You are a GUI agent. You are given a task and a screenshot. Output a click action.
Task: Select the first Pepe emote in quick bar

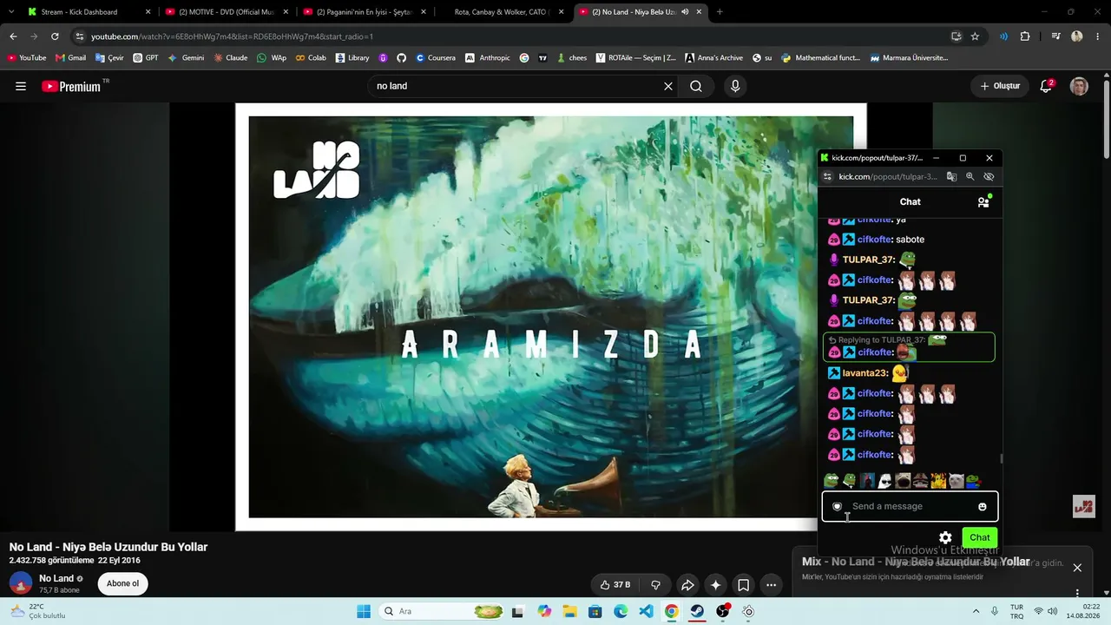(831, 480)
